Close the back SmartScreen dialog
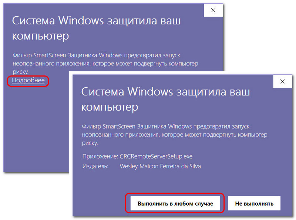The height and width of the screenshot is (220, 296). (x=213, y=10)
